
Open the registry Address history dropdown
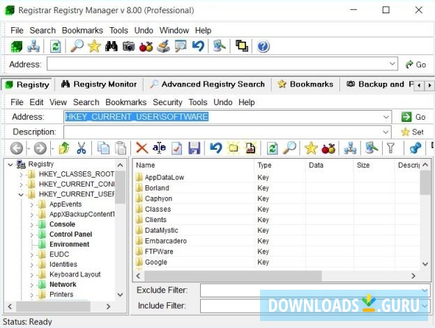pos(386,117)
